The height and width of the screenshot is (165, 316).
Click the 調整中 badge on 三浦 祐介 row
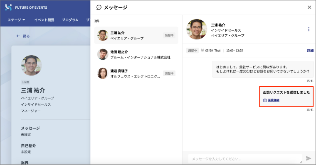coord(169,35)
